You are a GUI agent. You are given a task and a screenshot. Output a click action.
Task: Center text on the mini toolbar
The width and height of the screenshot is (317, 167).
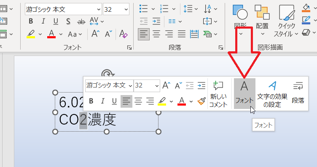coord(138,101)
